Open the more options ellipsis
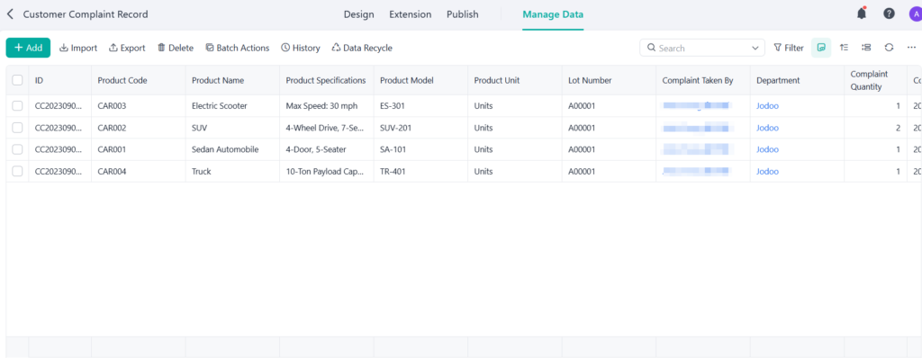Screen dimensions: 922x358 tap(911, 48)
